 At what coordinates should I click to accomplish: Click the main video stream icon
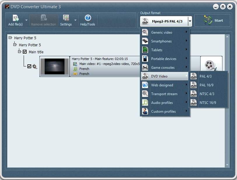(x=75, y=64)
